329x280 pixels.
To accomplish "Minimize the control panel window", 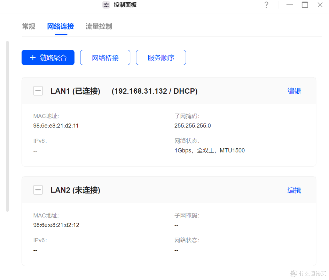I will 290,5.
